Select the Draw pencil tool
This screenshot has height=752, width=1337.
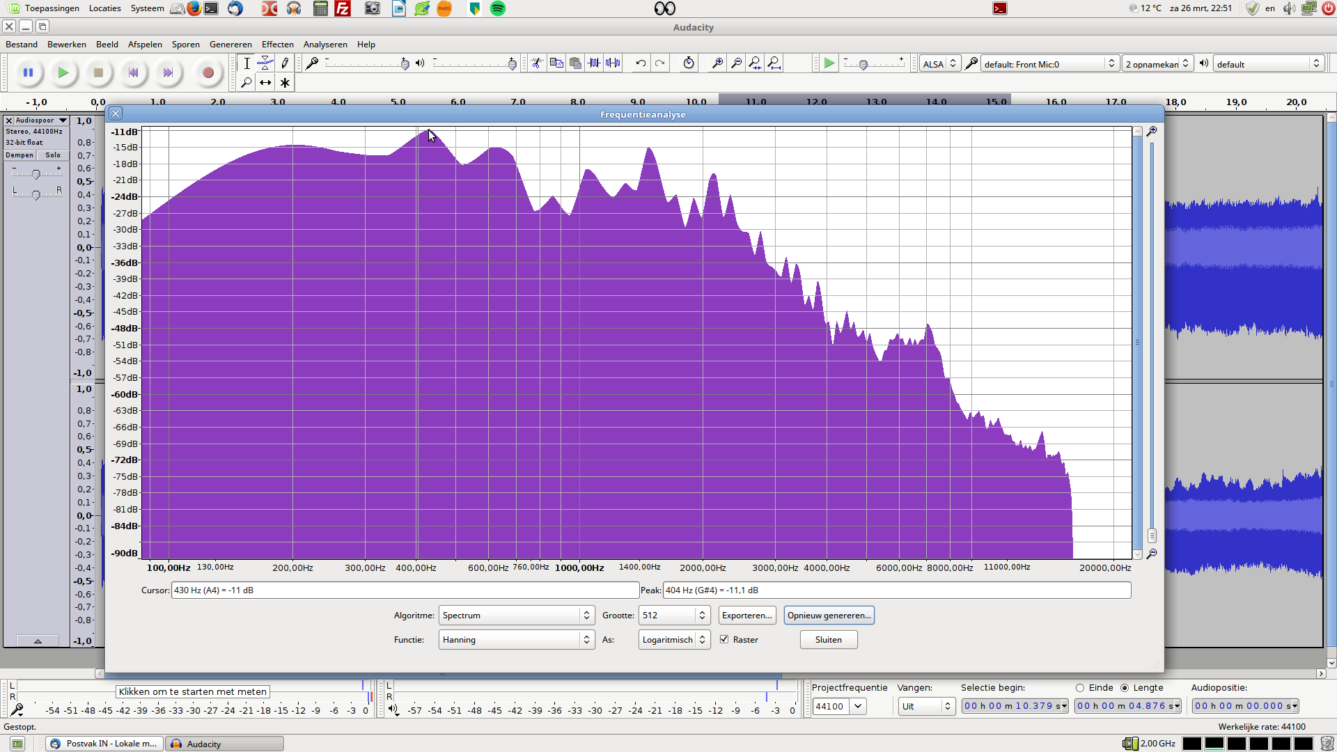pyautogui.click(x=285, y=63)
